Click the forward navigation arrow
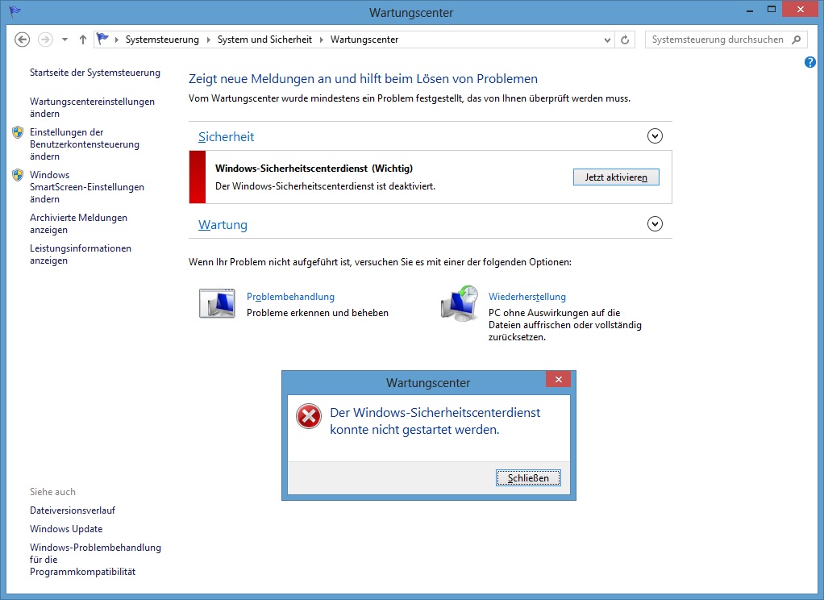This screenshot has width=824, height=600. pos(46,40)
